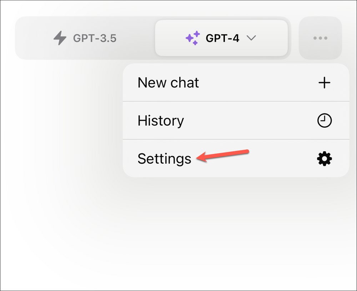Click the plus icon beside New chat

coord(324,82)
